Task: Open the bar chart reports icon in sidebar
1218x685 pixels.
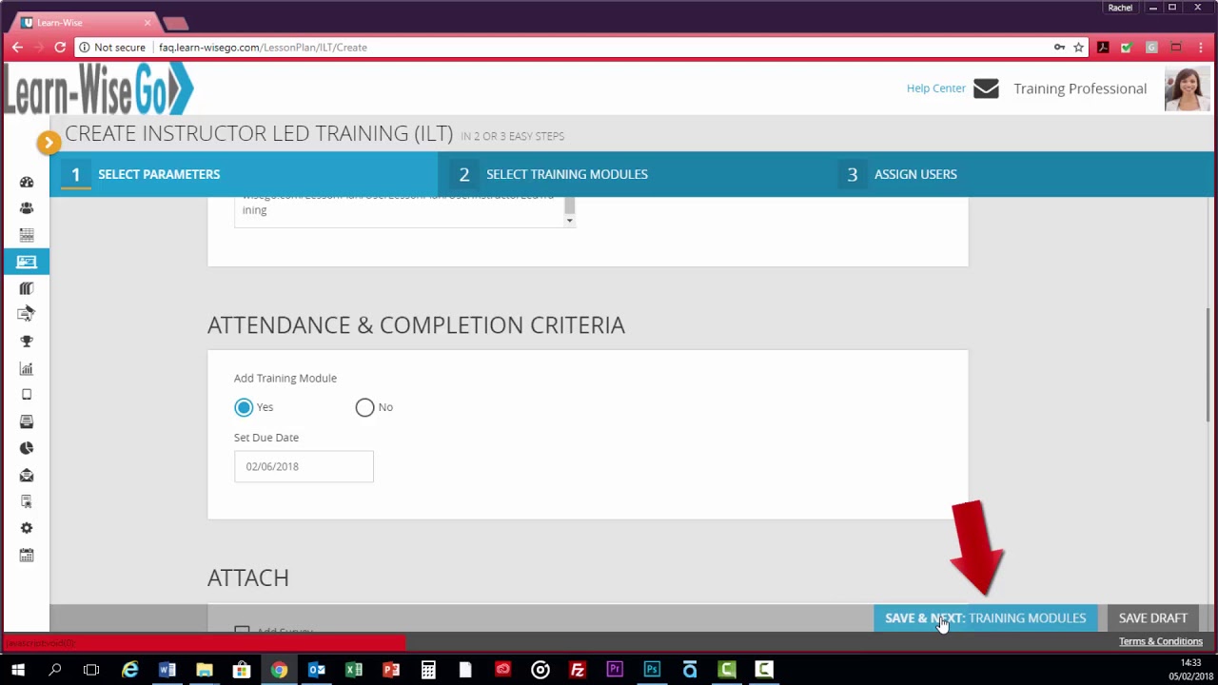Action: (27, 368)
